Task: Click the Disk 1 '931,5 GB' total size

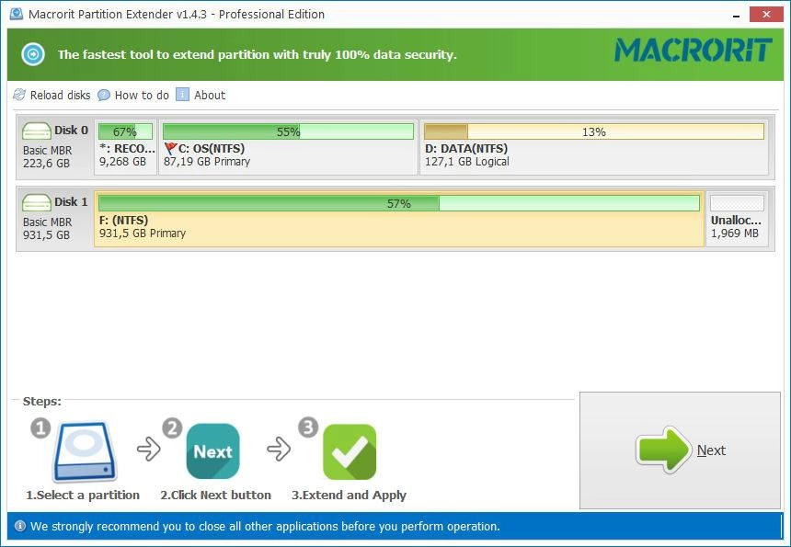Action: click(46, 235)
